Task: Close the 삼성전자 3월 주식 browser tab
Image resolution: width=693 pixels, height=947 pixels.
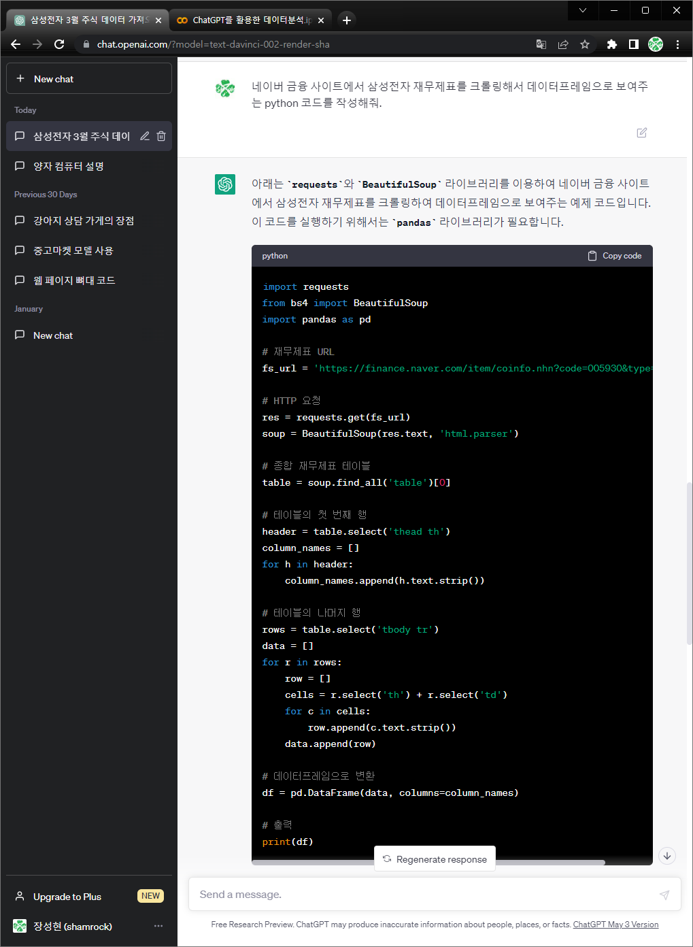Action: (158, 20)
